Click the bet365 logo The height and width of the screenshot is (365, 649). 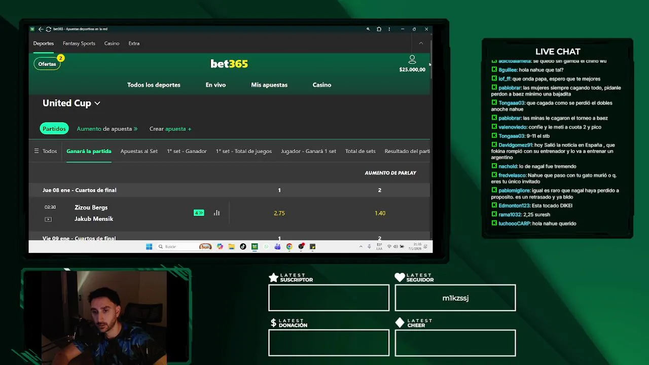(229, 64)
